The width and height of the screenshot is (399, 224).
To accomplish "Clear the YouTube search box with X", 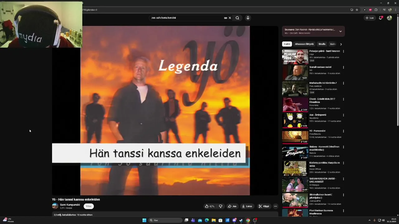I will click(230, 18).
